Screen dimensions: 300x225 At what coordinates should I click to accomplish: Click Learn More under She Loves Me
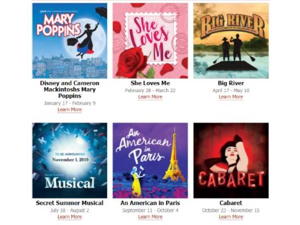(150, 97)
